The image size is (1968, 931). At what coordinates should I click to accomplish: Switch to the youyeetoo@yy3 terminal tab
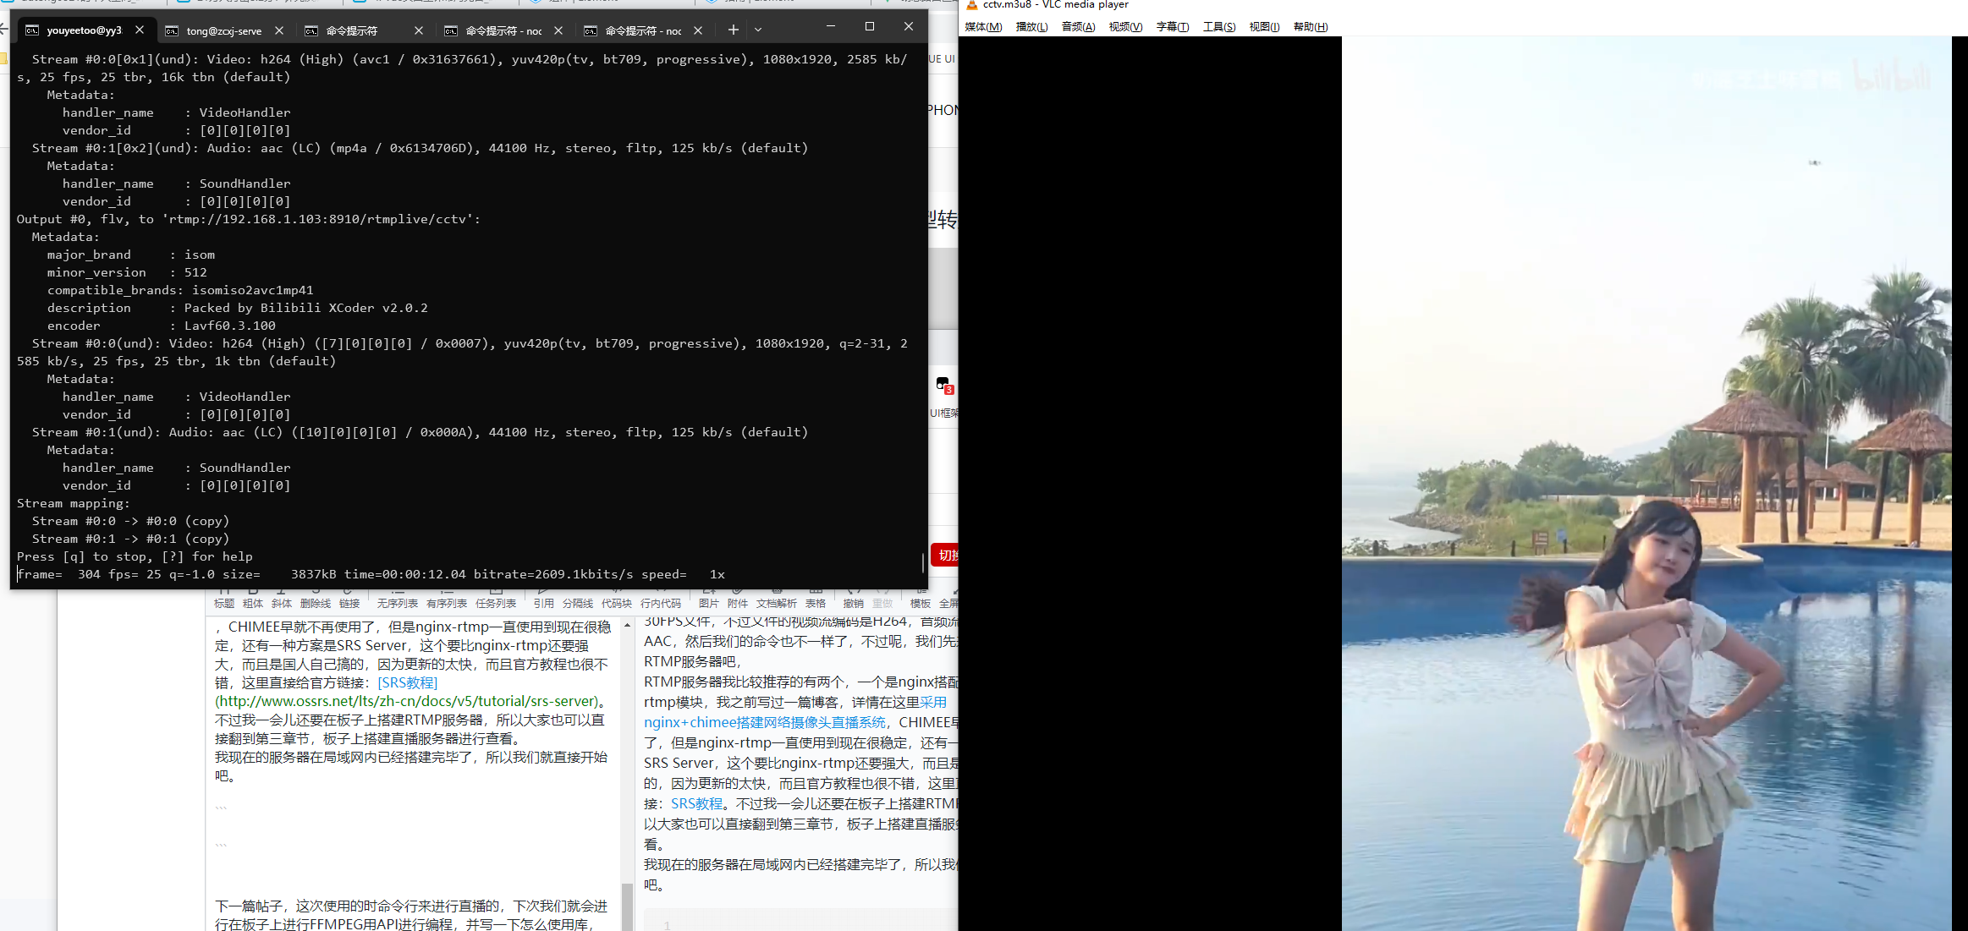tap(83, 30)
